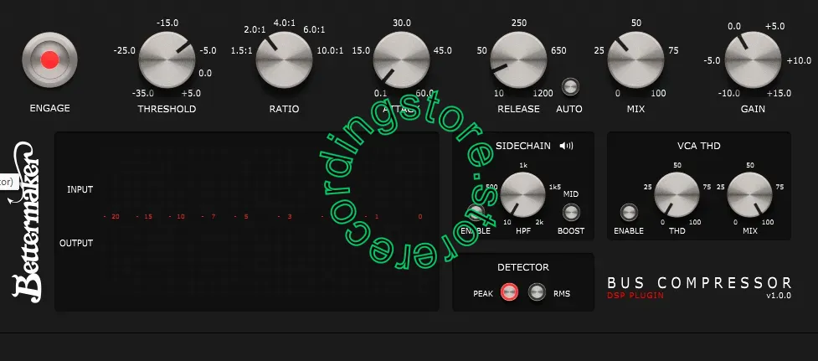The width and height of the screenshot is (818, 361).
Task: Click the 0 mark on the gain reduction meter
Action: [x=420, y=216]
